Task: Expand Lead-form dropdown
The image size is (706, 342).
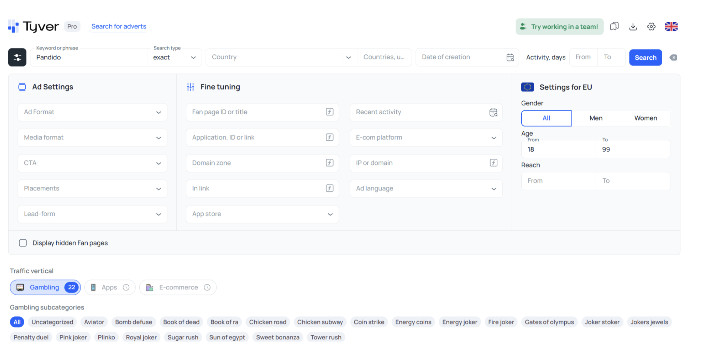Action: (93, 214)
